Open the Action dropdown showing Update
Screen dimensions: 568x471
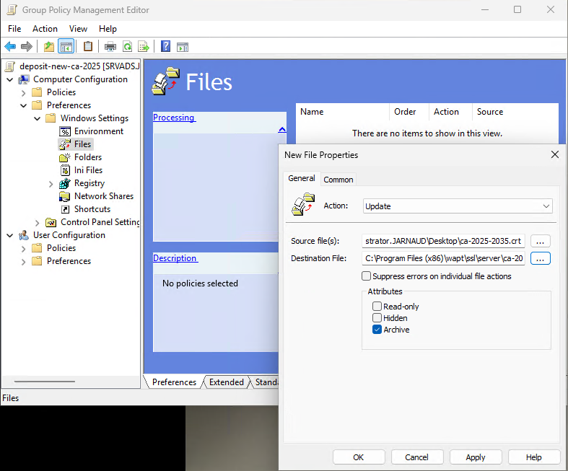click(x=458, y=206)
